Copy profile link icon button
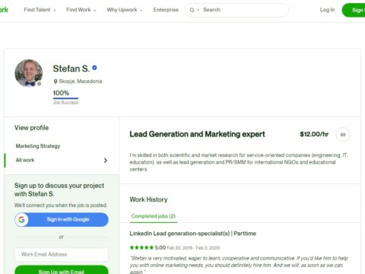This screenshot has width=365, height=274. [343, 135]
